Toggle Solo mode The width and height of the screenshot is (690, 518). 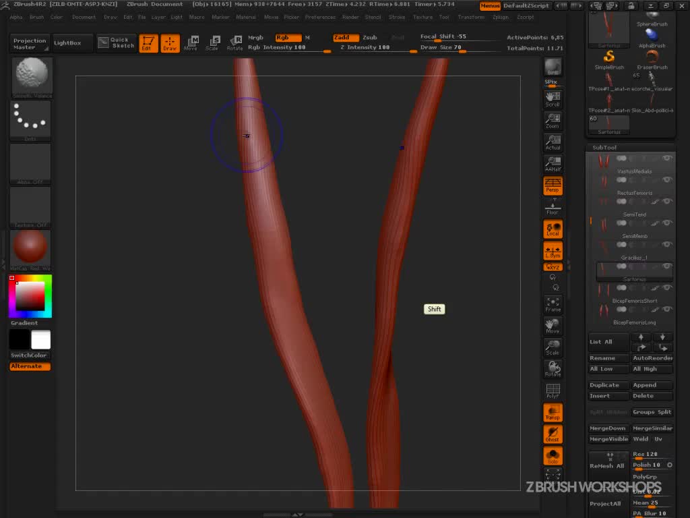[x=553, y=455]
